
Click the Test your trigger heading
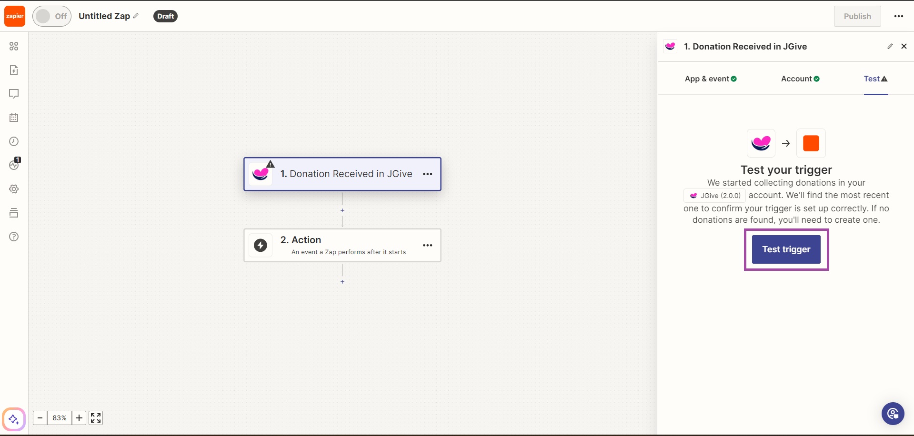tap(786, 170)
